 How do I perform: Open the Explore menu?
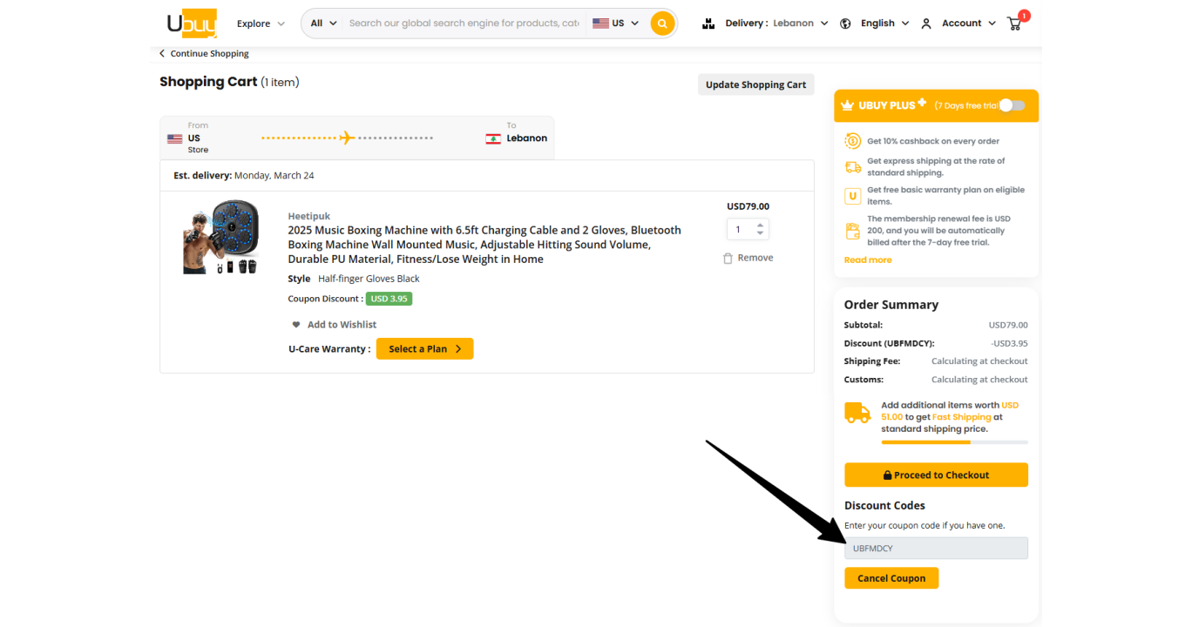[261, 24]
